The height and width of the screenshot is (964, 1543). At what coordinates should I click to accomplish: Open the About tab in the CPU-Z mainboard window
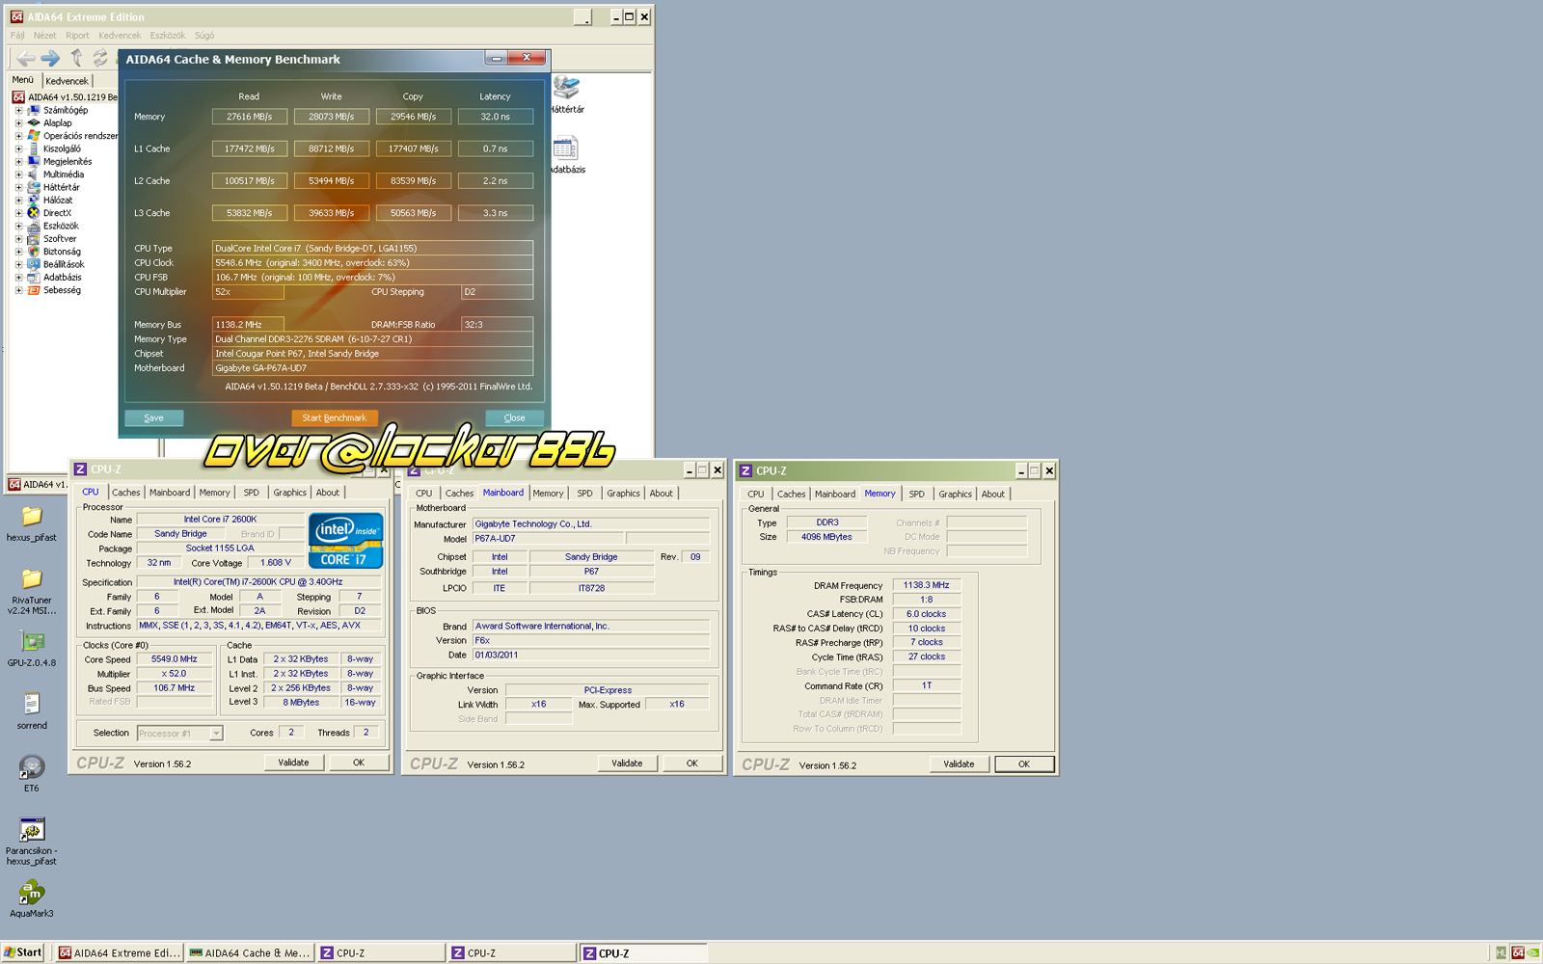661,494
